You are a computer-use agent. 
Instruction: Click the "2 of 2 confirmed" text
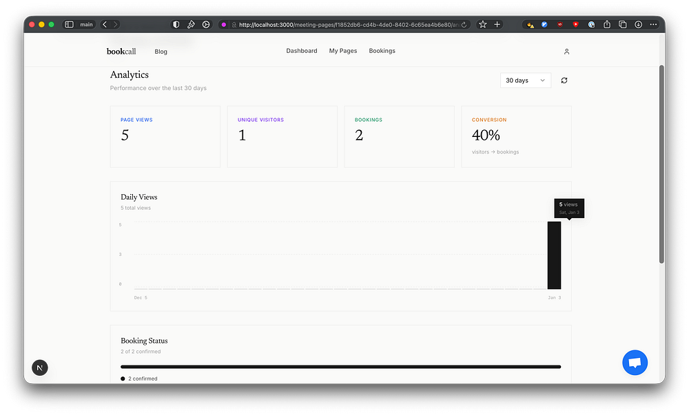click(x=141, y=352)
